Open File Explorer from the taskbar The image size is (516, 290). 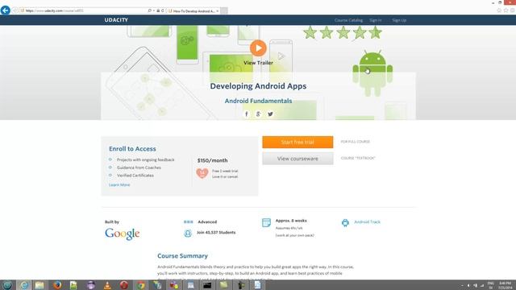coord(40,285)
